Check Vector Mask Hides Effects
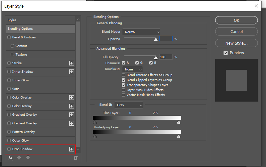Image resolution: width=266 pixels, height=167 pixels. pyautogui.click(x=123, y=95)
